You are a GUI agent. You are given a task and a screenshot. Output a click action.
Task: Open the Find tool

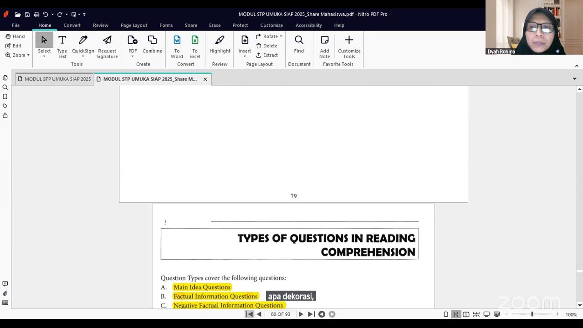pos(299,44)
